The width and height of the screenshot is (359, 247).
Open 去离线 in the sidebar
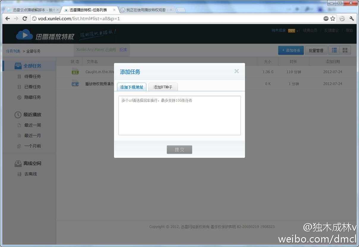pos(30,174)
